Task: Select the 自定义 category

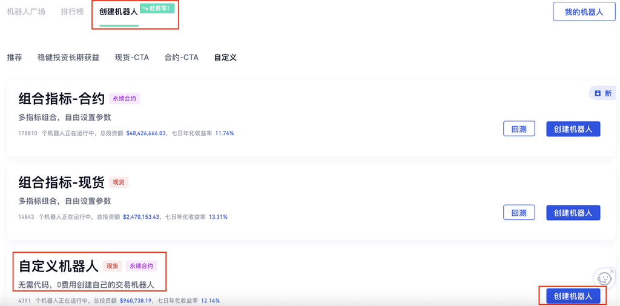Action: 225,58
